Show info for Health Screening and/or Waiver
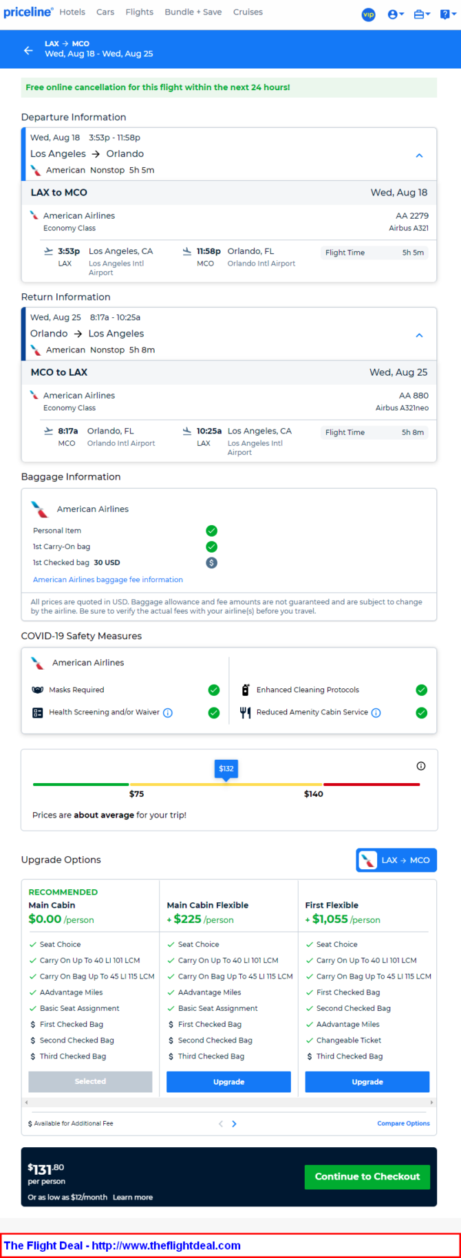The image size is (461, 1258). coord(168,713)
